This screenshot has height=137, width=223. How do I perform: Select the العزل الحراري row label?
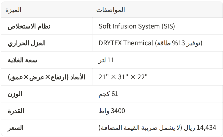tap(26, 43)
